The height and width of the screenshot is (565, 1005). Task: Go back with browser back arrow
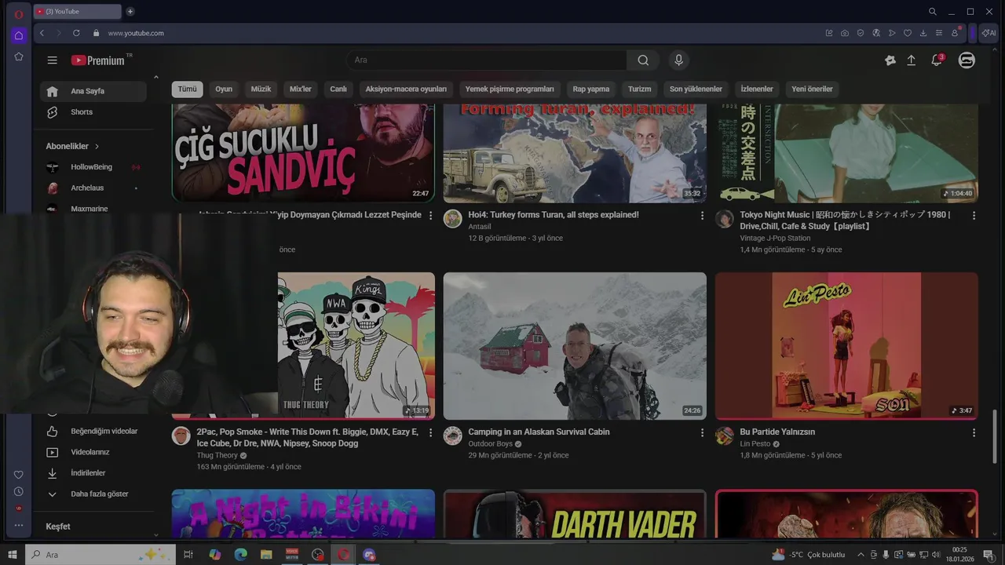click(x=42, y=33)
